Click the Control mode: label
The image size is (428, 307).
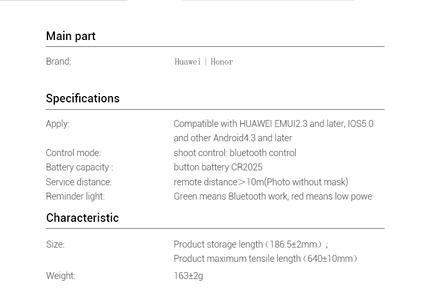coord(73,153)
